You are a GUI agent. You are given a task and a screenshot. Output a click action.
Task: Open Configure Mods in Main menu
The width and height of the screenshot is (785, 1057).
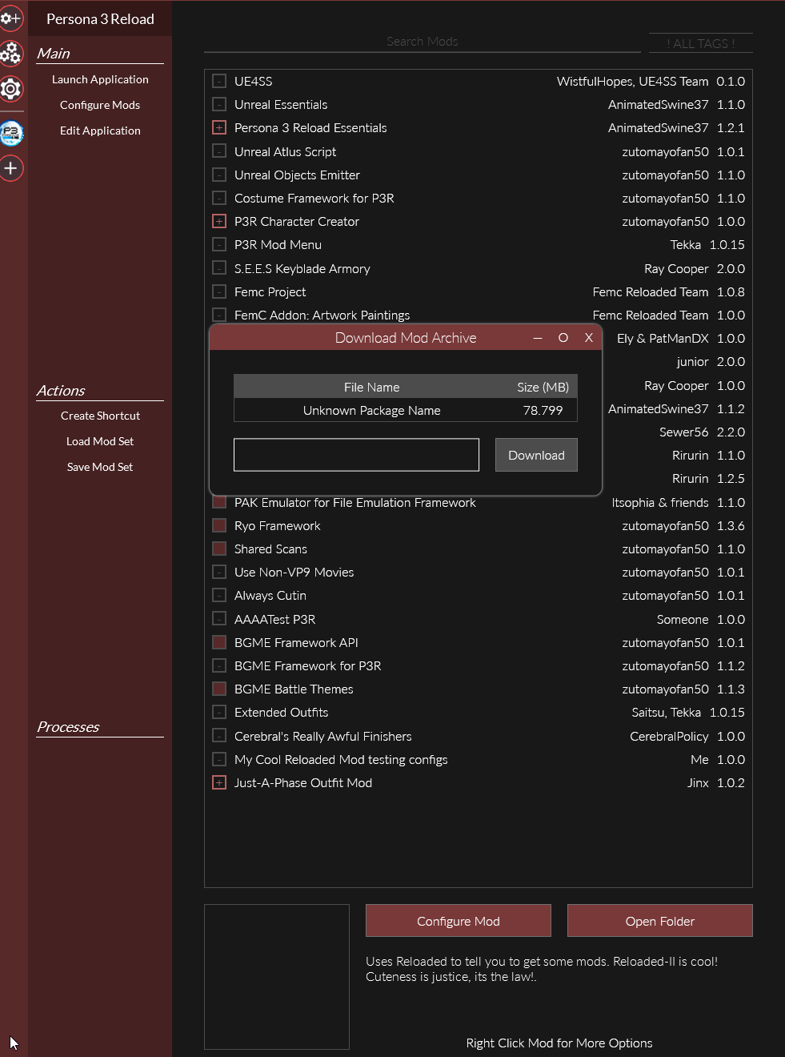pyautogui.click(x=100, y=105)
